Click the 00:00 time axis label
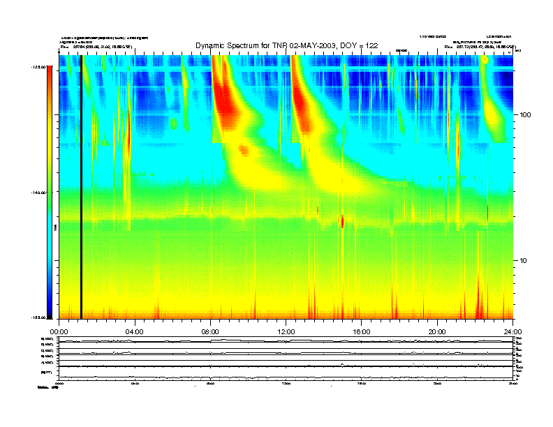Image resolution: width=553 pixels, height=427 pixels. (59, 332)
